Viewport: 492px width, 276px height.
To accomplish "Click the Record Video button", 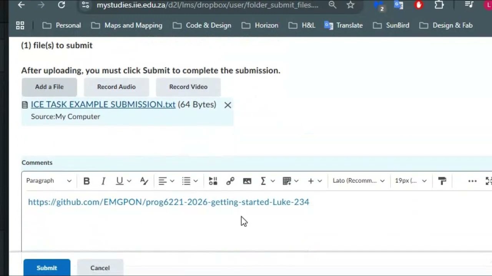I will (188, 87).
